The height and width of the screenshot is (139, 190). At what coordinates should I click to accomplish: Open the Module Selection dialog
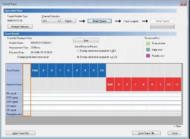pos(20,27)
